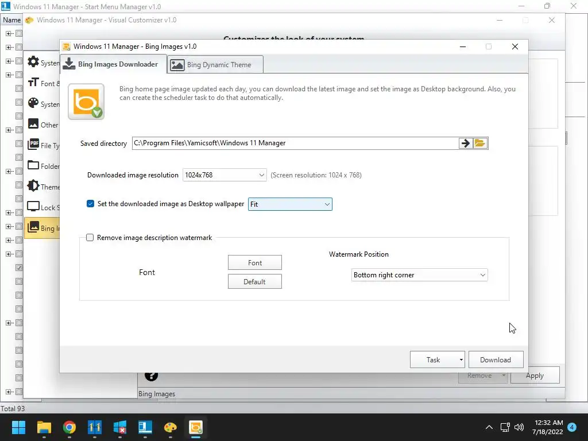Open the Windows Start menu
This screenshot has height=441, width=588.
(18, 427)
